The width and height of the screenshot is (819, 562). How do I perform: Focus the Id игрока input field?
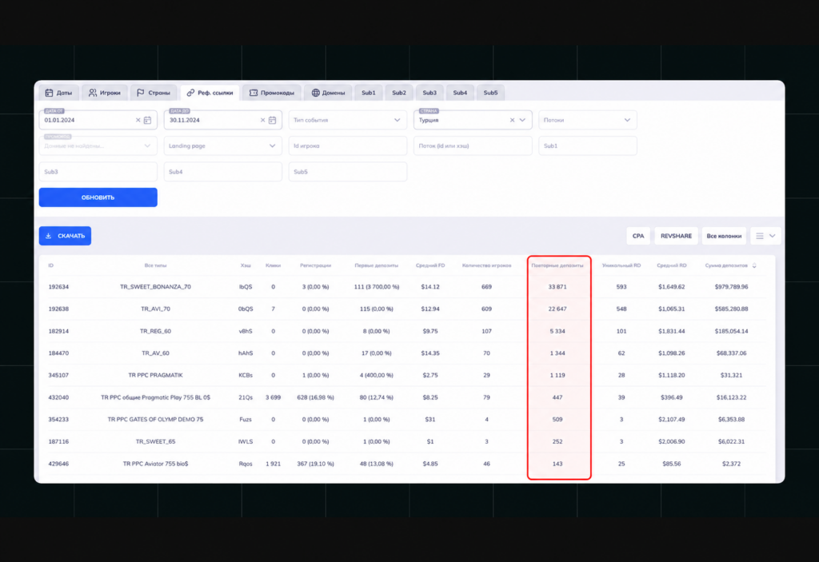(x=347, y=145)
